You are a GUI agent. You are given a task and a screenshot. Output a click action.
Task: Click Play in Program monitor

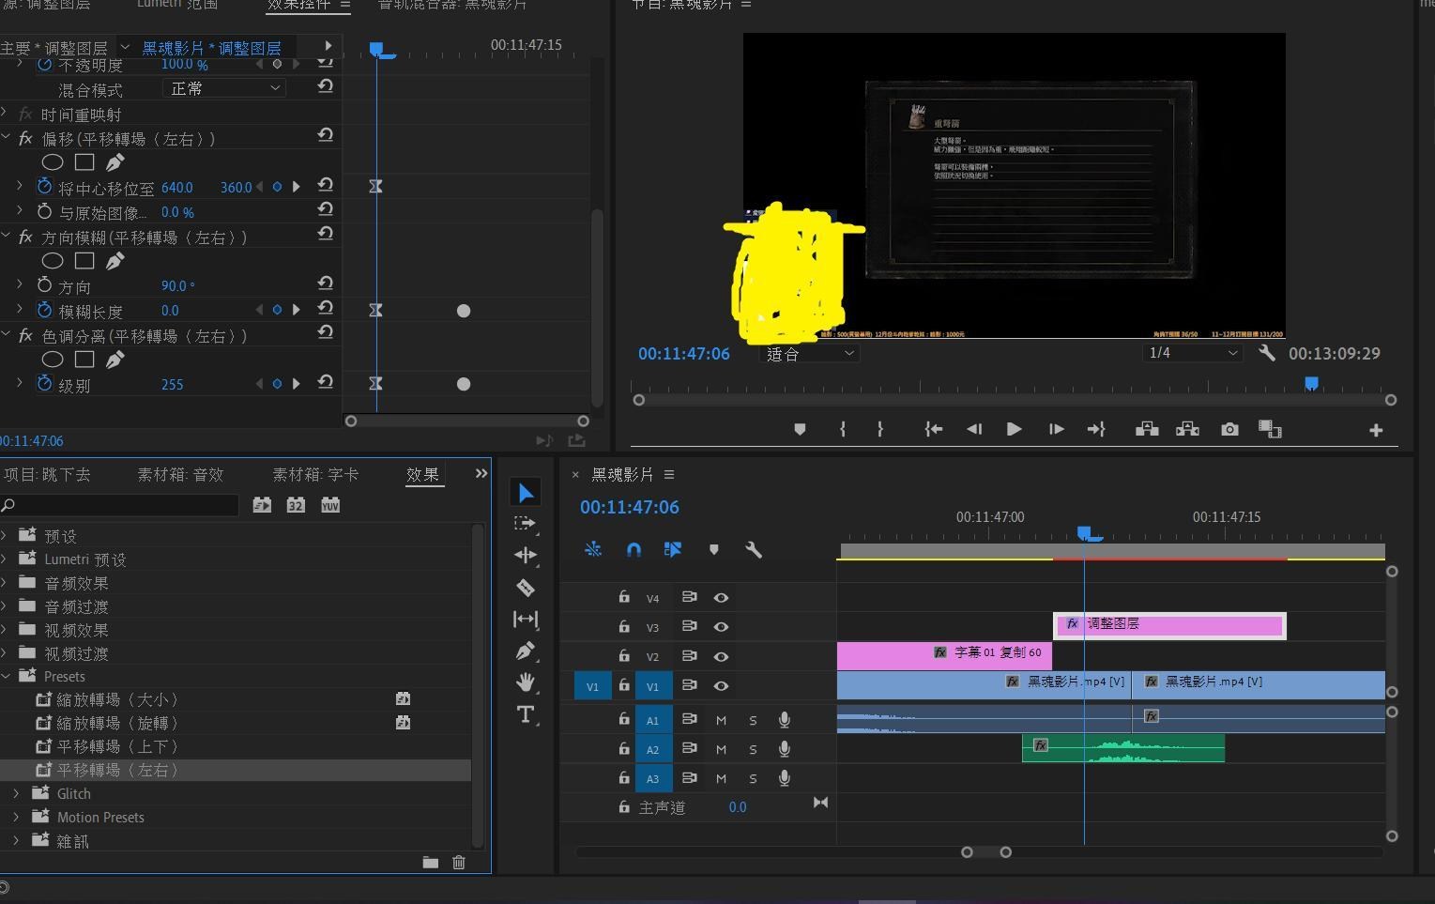pos(1014,429)
